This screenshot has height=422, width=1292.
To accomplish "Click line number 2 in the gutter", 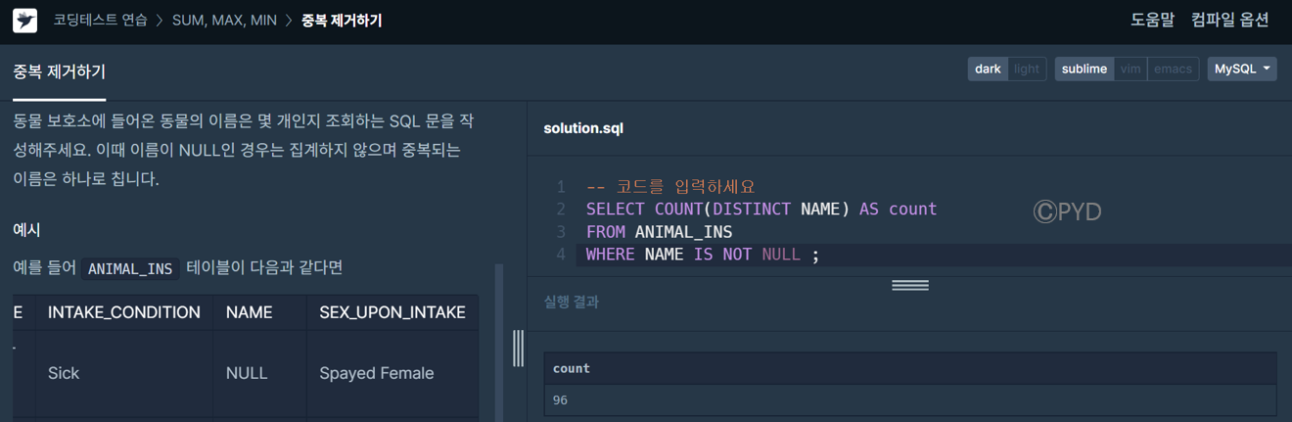I will click(x=561, y=209).
